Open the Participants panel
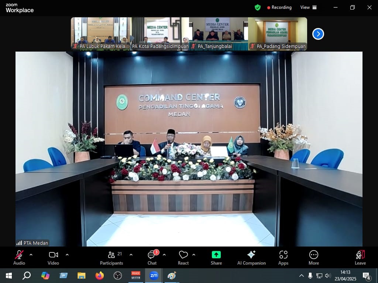 (x=111, y=257)
